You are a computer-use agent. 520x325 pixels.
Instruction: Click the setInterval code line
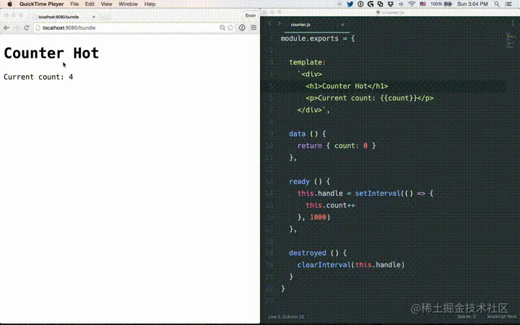(x=365, y=194)
